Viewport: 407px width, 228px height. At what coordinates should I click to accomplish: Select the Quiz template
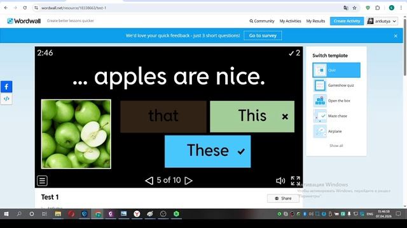coord(336,70)
